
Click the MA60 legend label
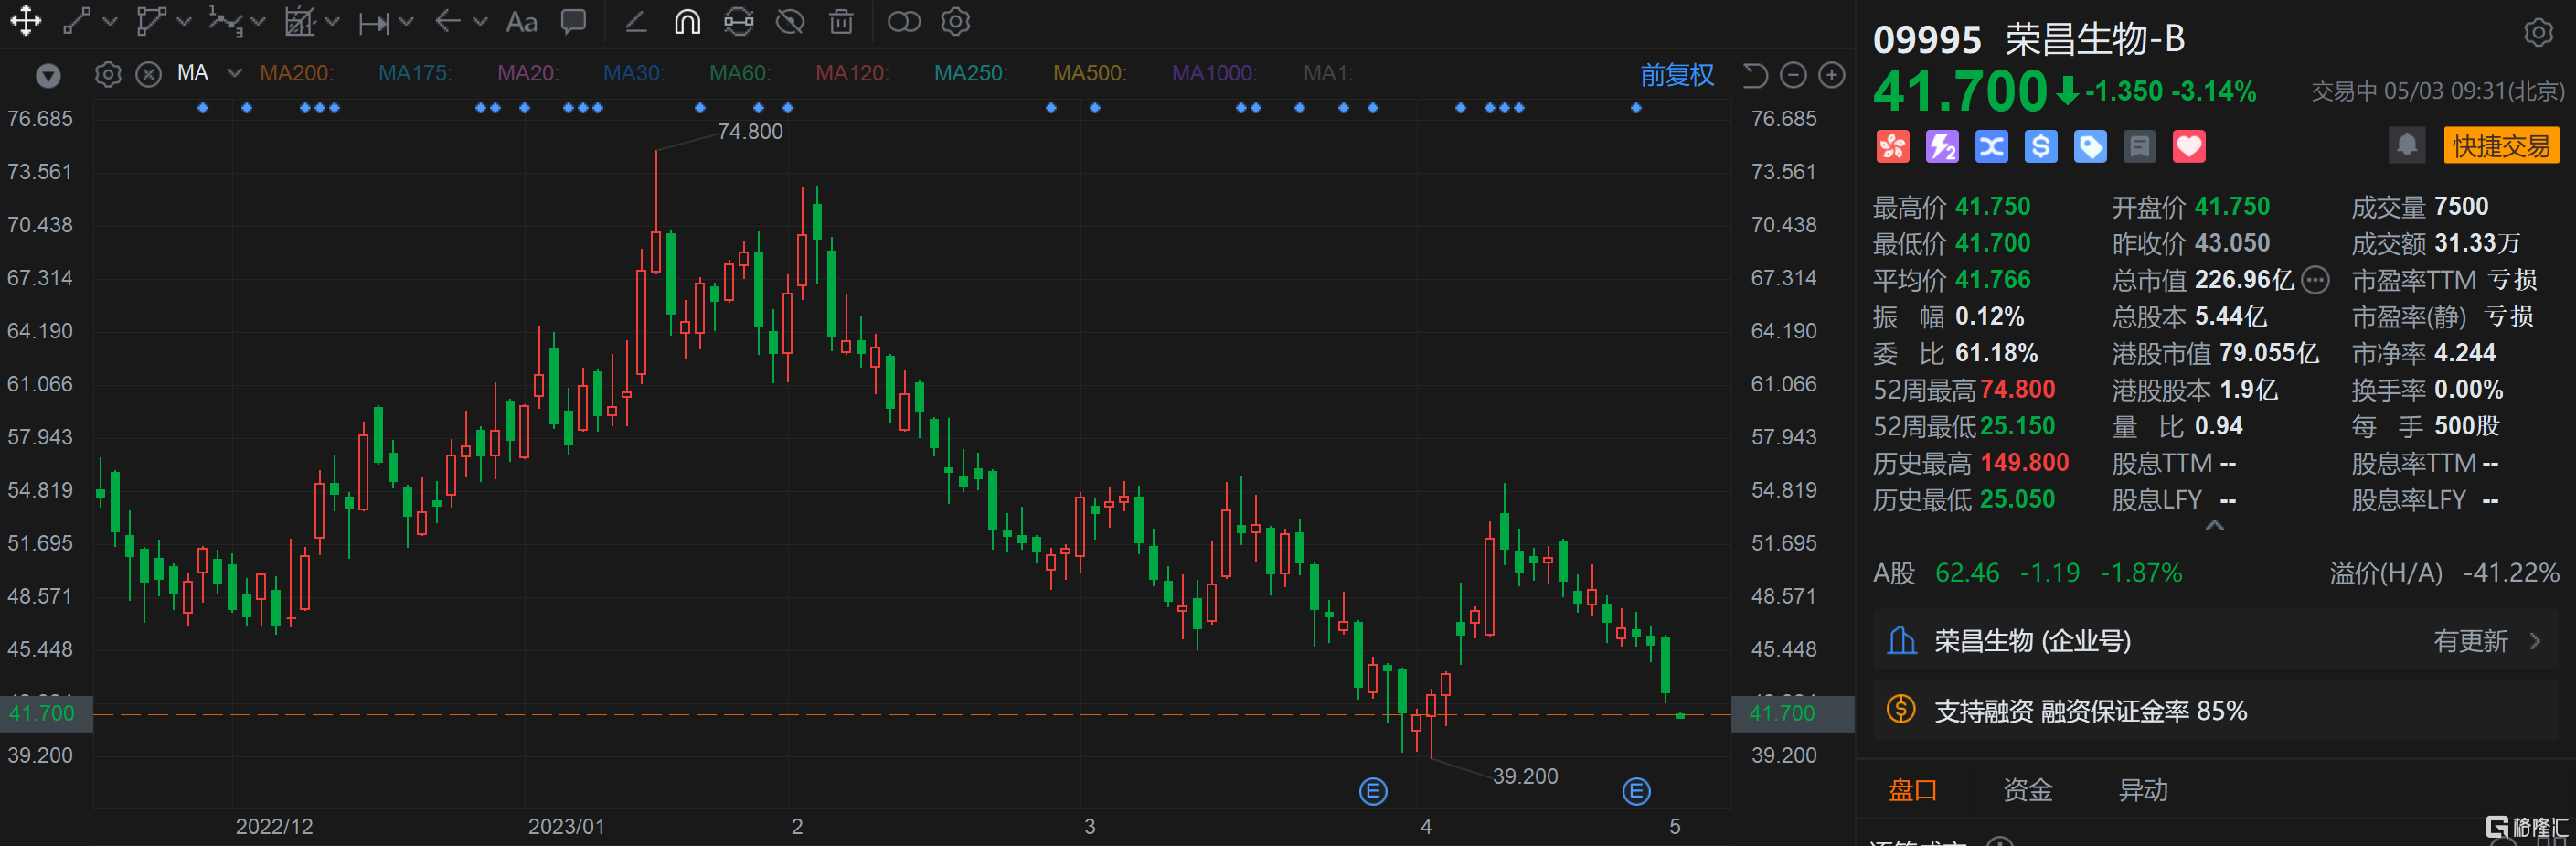coord(740,73)
